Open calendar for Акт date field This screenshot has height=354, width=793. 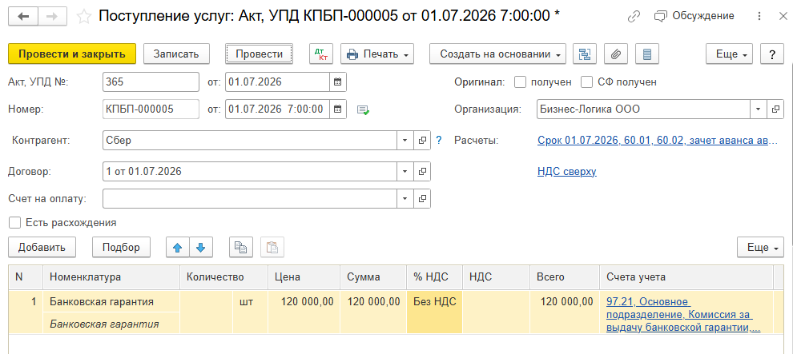(338, 82)
